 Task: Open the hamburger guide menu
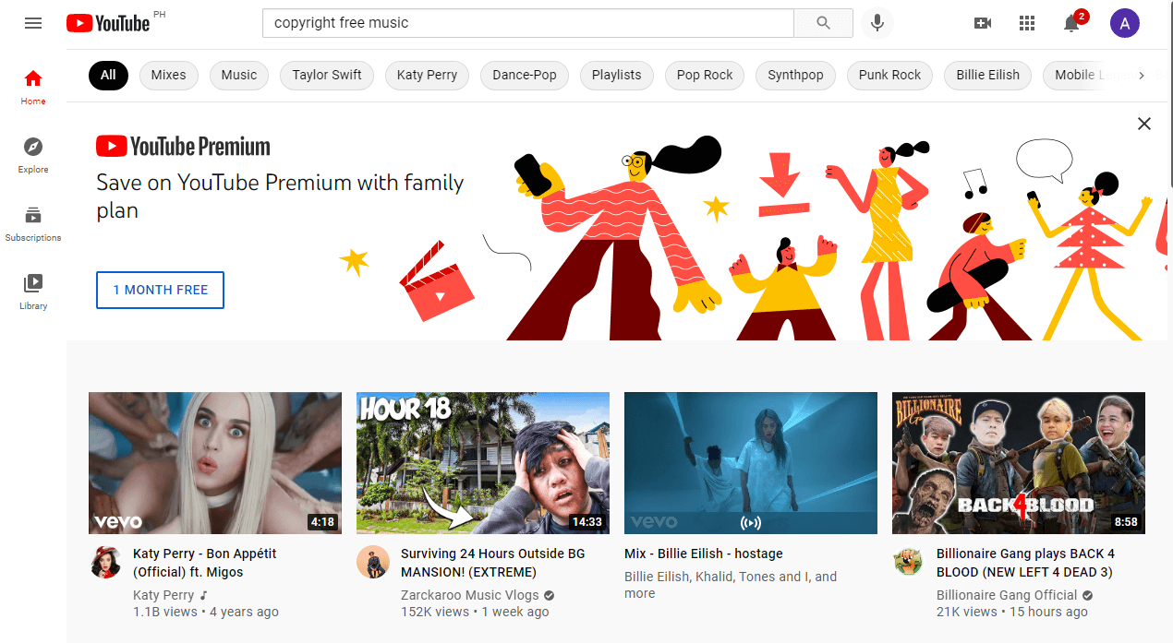pos(33,23)
